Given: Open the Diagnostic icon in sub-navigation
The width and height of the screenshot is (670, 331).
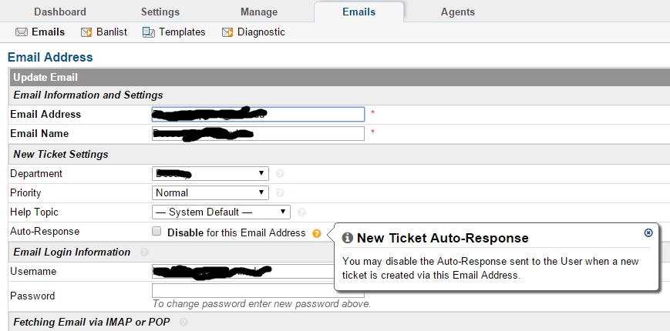Looking at the screenshot, I should (x=227, y=32).
